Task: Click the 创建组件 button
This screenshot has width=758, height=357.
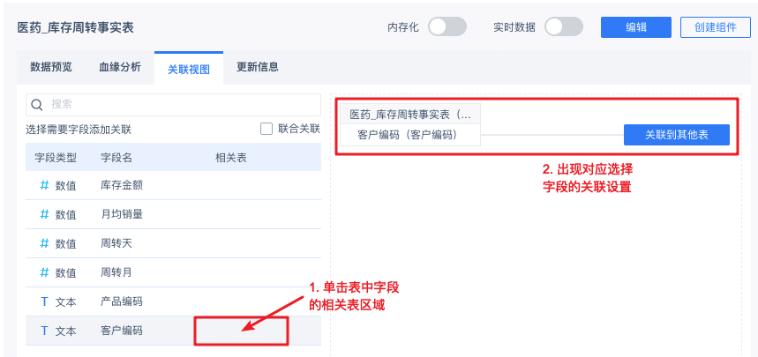Action: (715, 27)
